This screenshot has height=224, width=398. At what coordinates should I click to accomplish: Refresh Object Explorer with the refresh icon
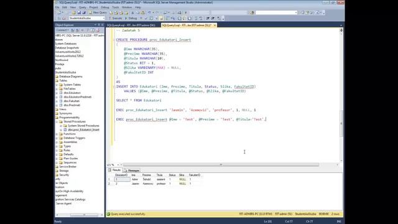[93, 30]
